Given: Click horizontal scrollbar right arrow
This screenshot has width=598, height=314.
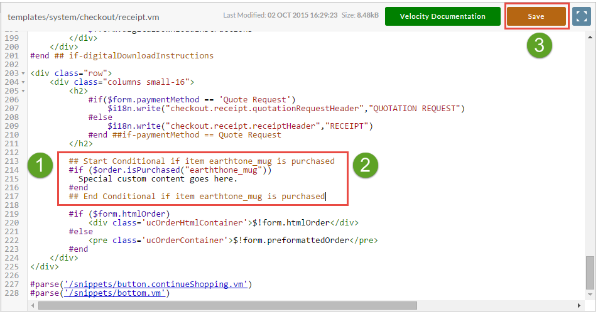Looking at the screenshot, I should point(579,306).
